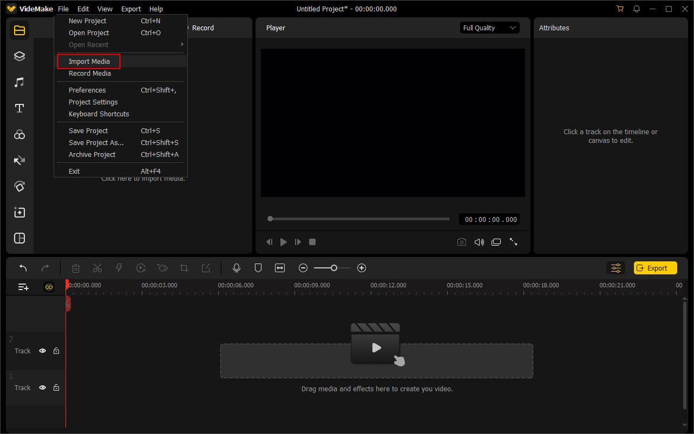This screenshot has width=694, height=434.
Task: Choose Save Project As from the menu
Action: pyautogui.click(x=96, y=142)
